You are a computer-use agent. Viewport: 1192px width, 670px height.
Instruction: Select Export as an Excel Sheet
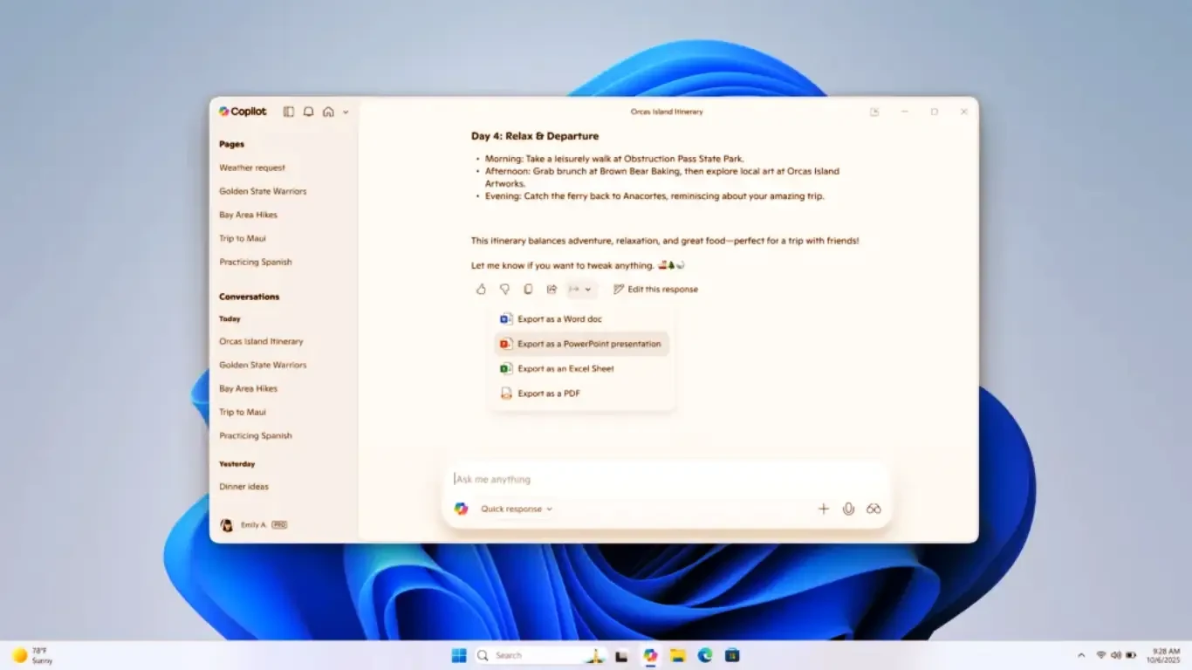[565, 369]
